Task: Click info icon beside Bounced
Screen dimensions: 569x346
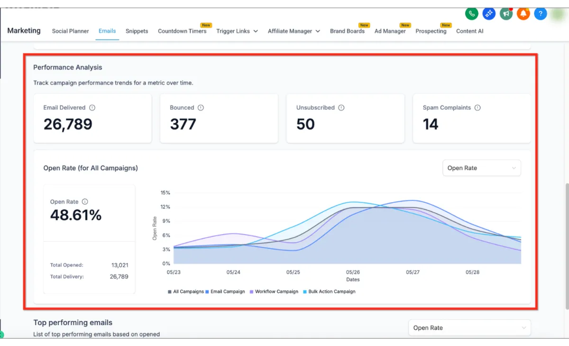Action: coord(201,108)
